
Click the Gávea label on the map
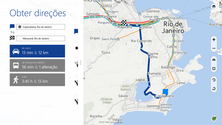tap(123, 96)
